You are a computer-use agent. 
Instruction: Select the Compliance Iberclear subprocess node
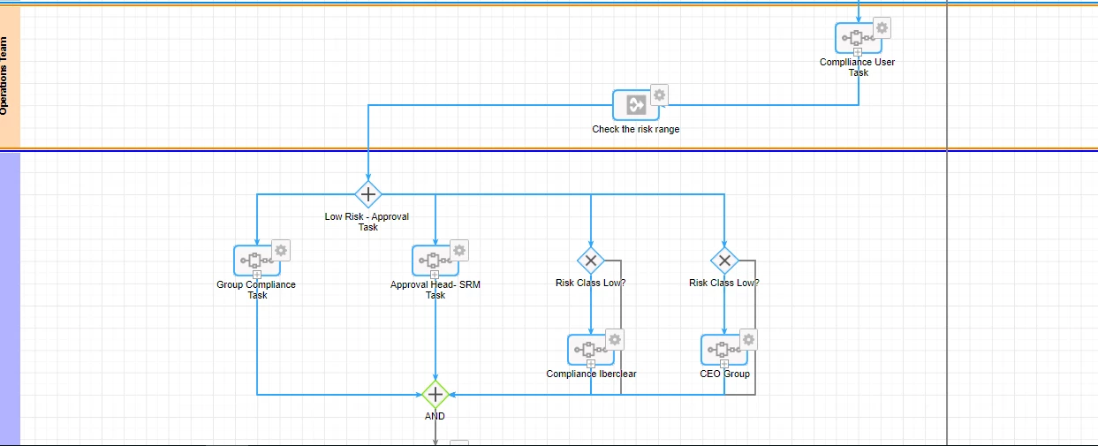click(x=591, y=350)
